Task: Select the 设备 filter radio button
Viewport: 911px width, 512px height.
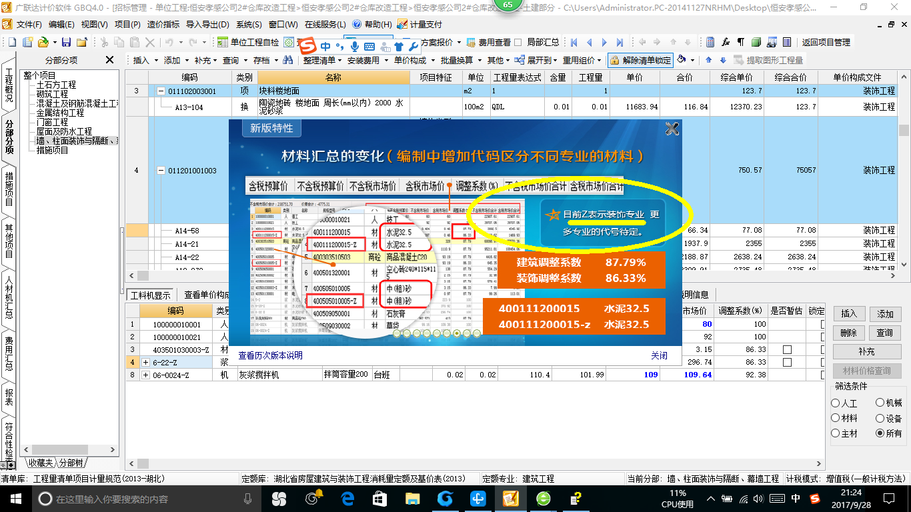Action: click(x=880, y=418)
